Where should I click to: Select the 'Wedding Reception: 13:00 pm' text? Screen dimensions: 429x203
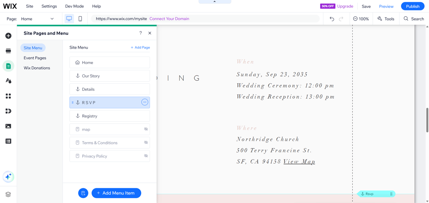[x=286, y=96]
